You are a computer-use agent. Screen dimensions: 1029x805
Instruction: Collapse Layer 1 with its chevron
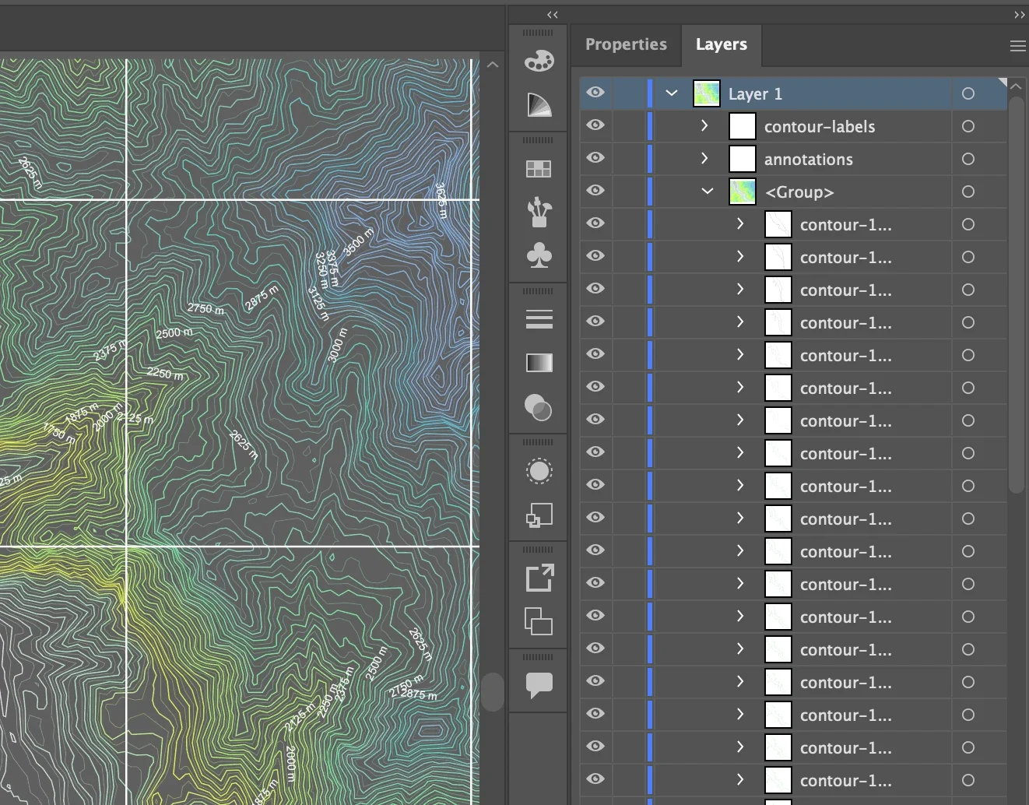(672, 93)
